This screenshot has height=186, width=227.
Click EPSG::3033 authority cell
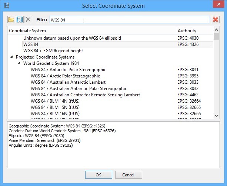[x=188, y=82]
